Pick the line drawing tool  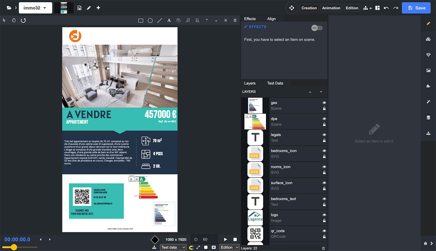point(160,21)
